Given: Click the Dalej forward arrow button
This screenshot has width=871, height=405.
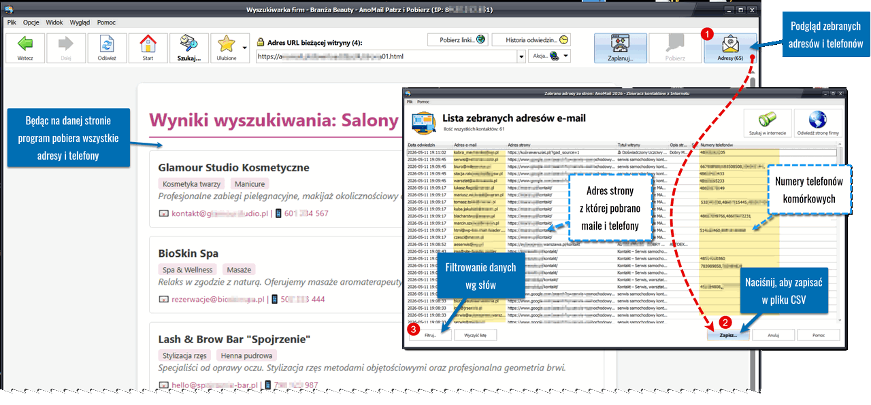Looking at the screenshot, I should coord(66,48).
